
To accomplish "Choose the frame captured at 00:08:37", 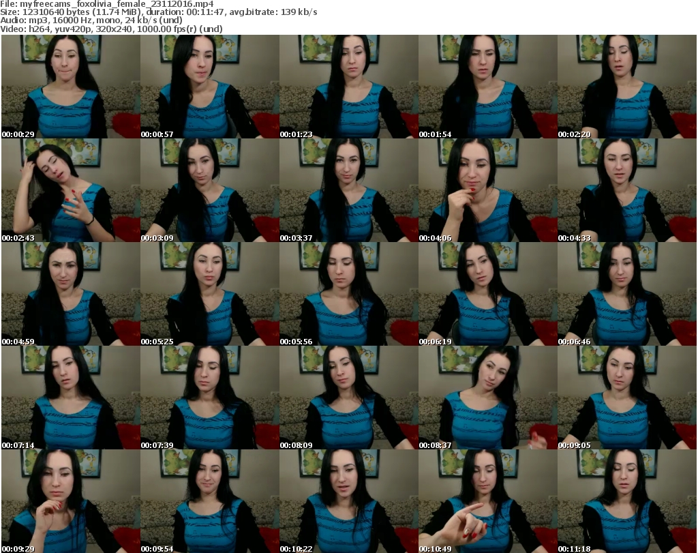I will [x=488, y=398].
